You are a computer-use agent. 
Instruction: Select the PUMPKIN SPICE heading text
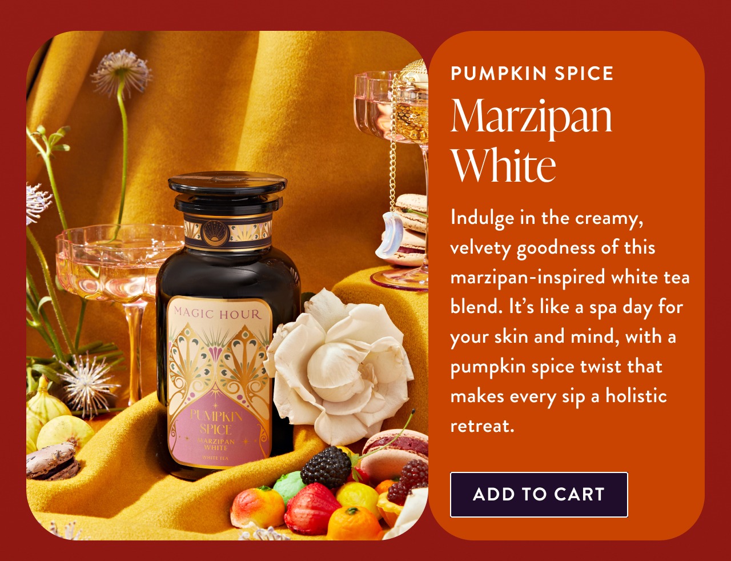tap(532, 74)
